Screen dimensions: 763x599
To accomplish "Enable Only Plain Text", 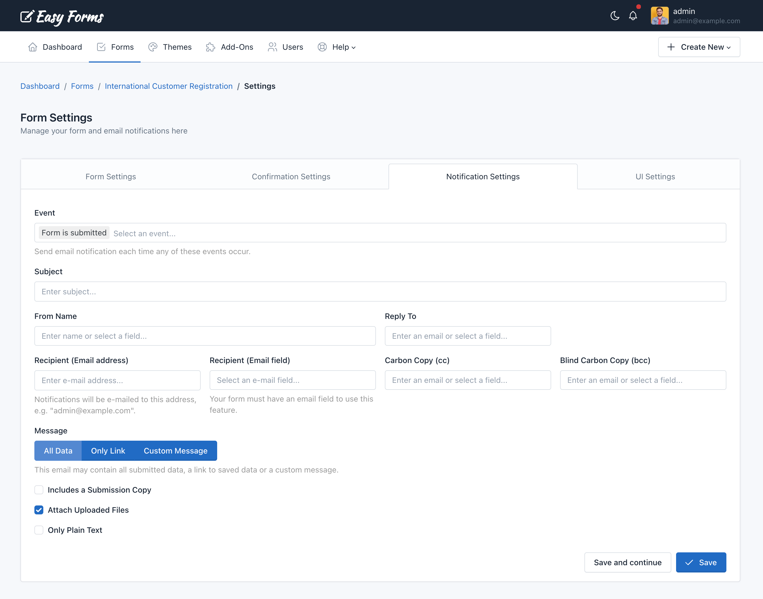I will (x=39, y=530).
